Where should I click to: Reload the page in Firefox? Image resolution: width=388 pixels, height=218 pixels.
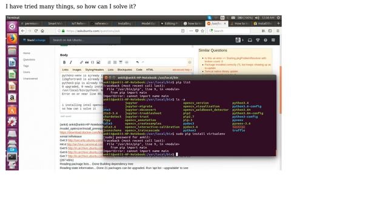coord(36,31)
